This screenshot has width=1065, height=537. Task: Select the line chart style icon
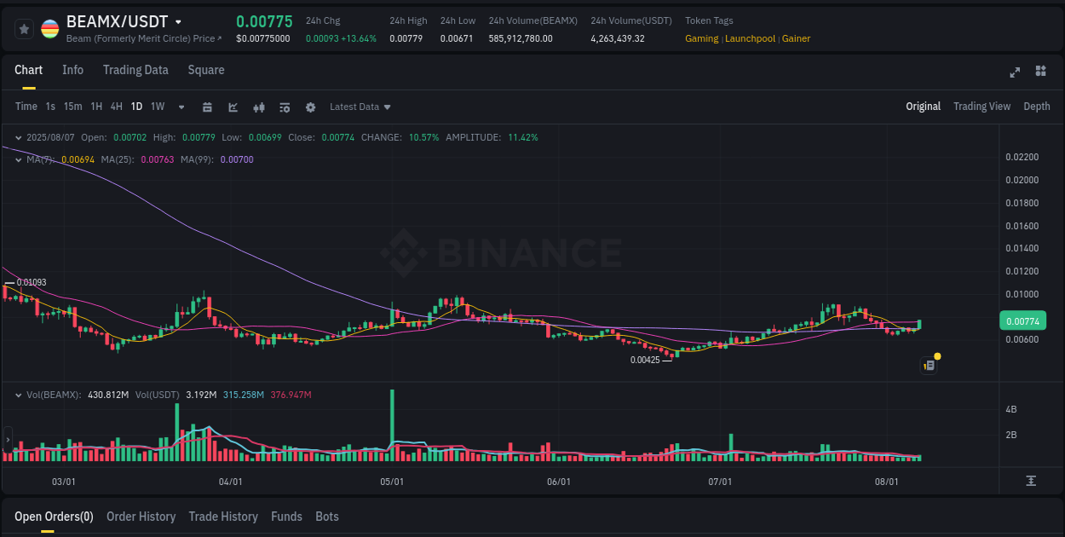point(233,107)
